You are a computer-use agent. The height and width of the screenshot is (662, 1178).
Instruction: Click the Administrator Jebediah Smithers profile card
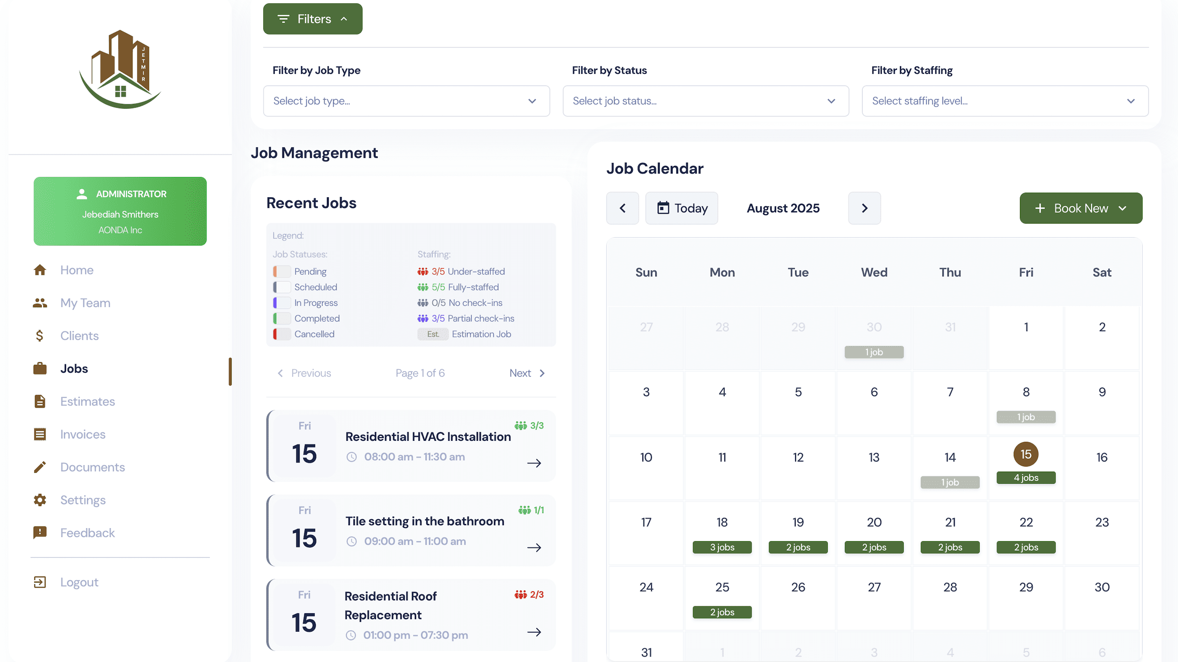(120, 211)
